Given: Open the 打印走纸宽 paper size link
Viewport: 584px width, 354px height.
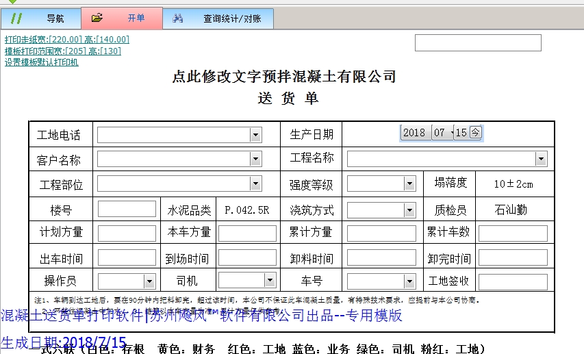Looking at the screenshot, I should 67,40.
